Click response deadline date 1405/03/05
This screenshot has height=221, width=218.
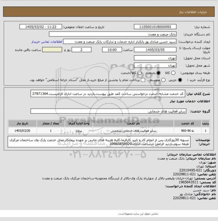155,50
